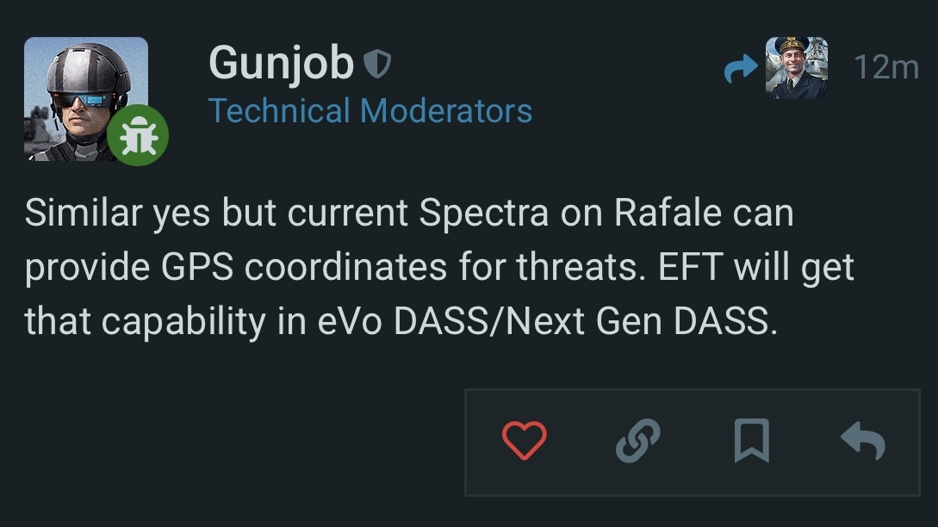Click the shield icon beside Gunjob
This screenshot has width=938, height=527.
(x=376, y=63)
